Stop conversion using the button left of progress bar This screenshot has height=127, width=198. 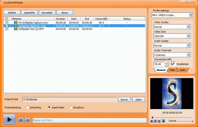tap(27, 120)
